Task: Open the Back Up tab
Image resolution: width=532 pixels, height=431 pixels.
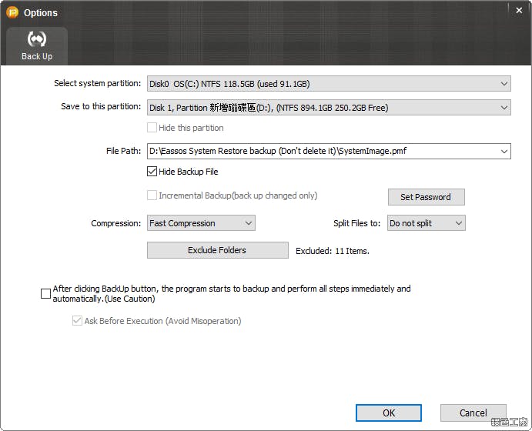Action: pyautogui.click(x=37, y=46)
